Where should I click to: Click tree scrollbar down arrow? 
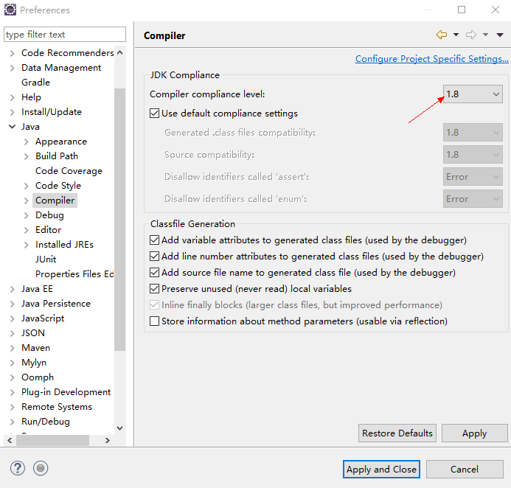(120, 428)
